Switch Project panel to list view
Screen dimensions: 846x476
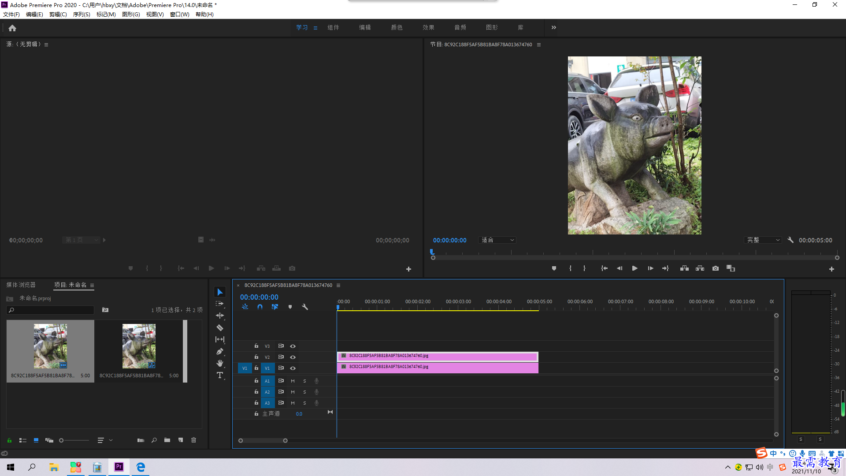(x=23, y=440)
